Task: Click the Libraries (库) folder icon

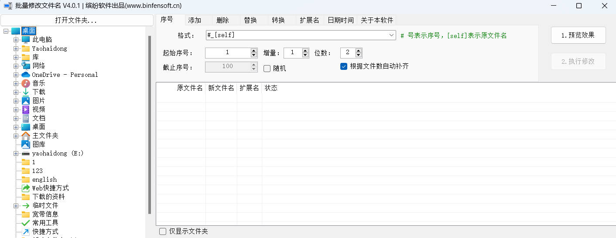Action: click(26, 57)
